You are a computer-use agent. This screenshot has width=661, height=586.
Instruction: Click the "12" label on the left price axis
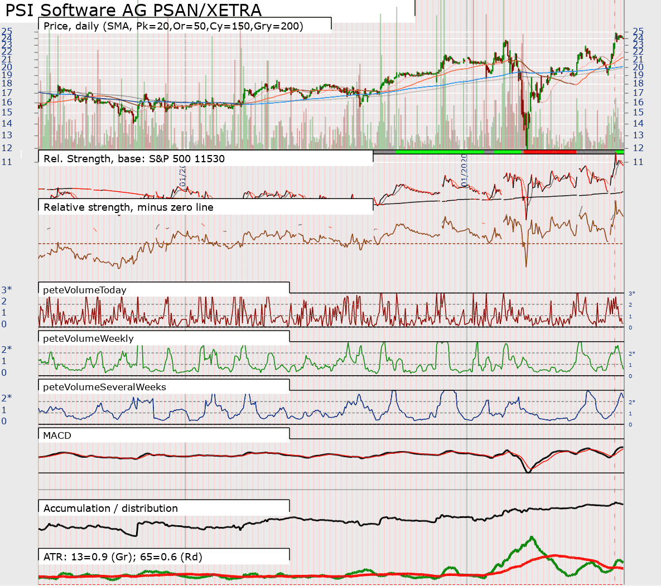click(7, 148)
